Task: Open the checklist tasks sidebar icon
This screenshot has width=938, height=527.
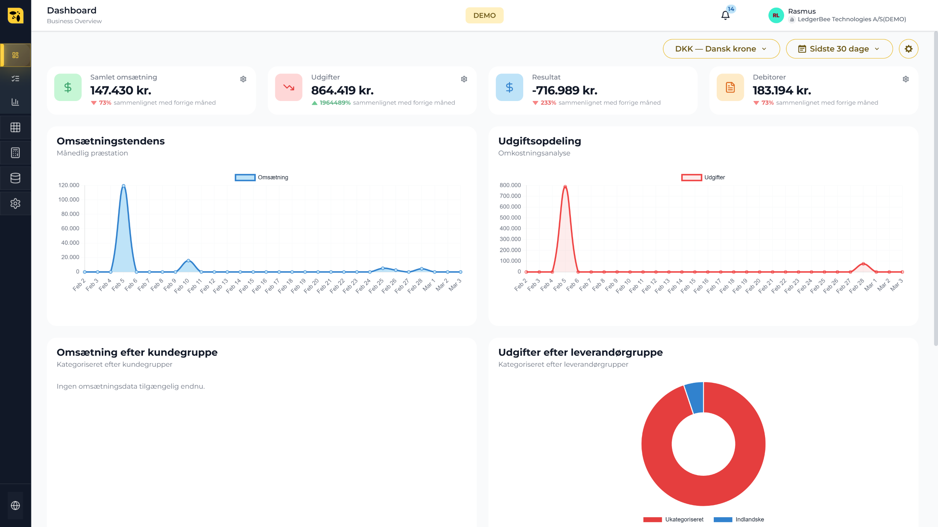Action: click(15, 79)
